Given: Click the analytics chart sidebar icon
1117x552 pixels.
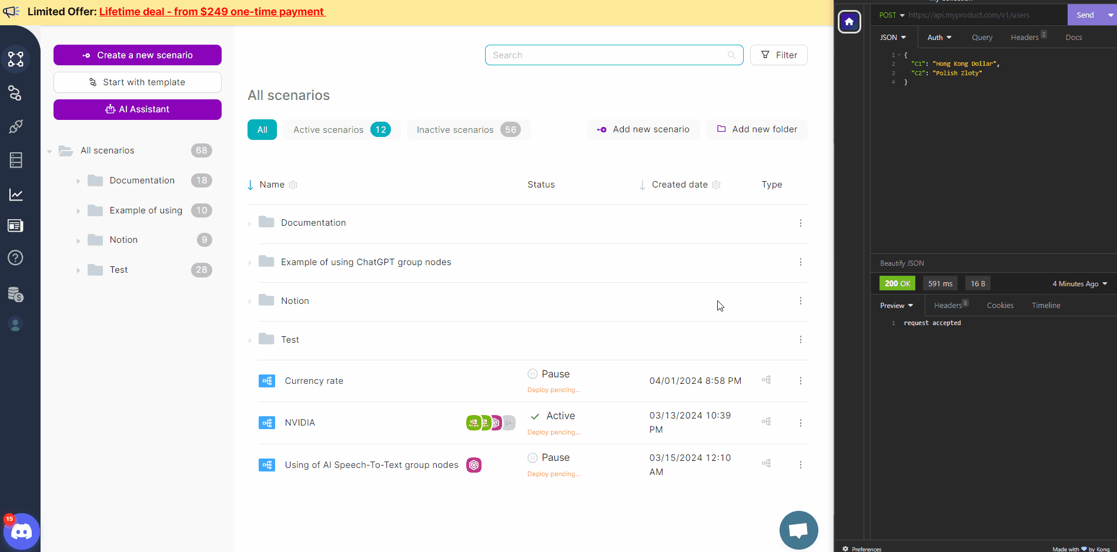Looking at the screenshot, I should tap(16, 195).
